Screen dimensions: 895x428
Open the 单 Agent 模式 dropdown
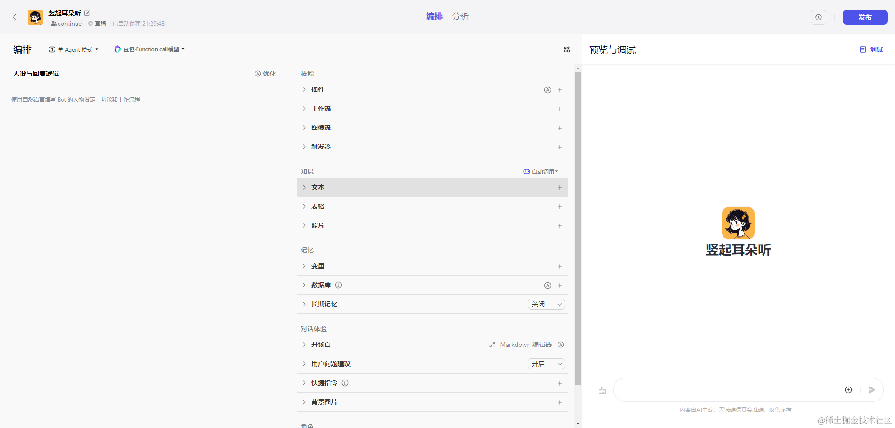74,49
